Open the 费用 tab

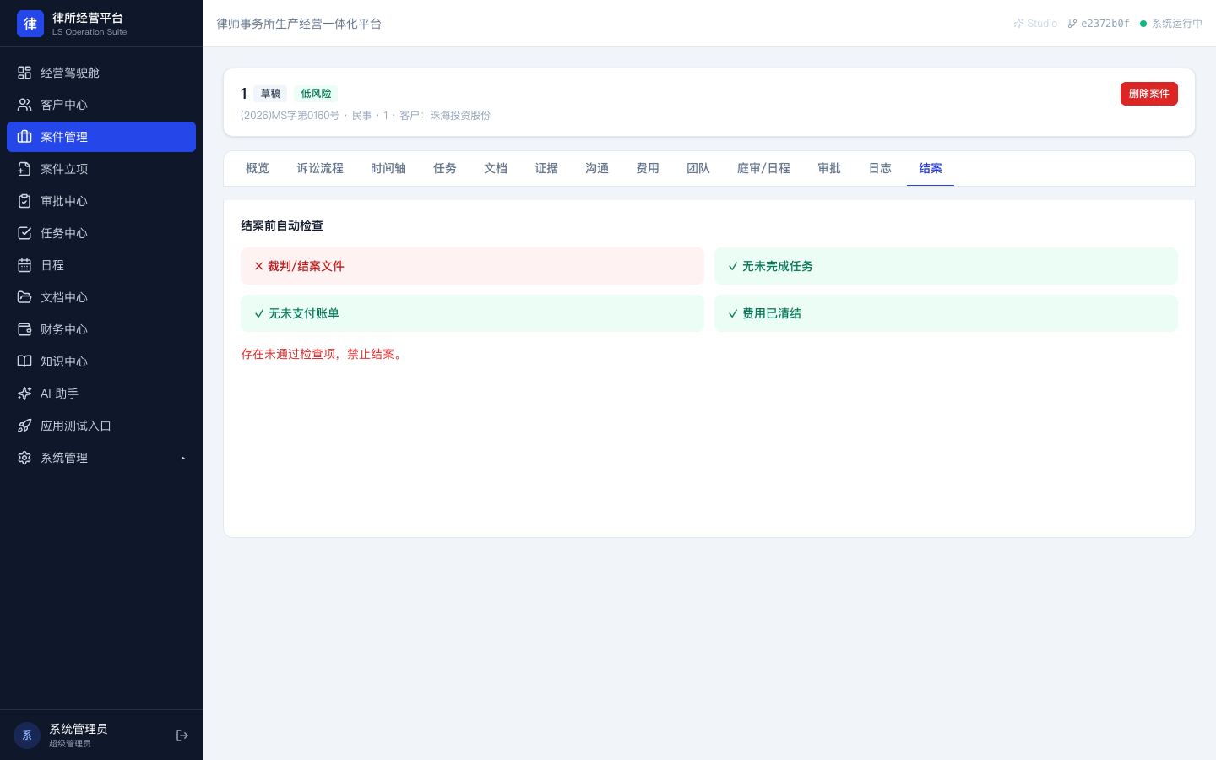click(x=648, y=169)
